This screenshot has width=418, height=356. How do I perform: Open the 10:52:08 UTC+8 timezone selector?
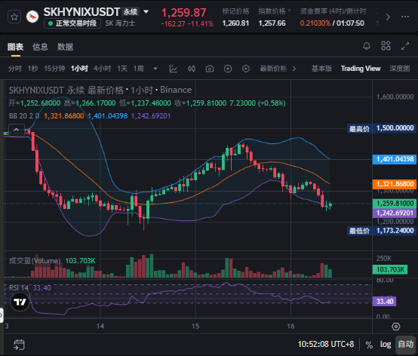point(326,344)
